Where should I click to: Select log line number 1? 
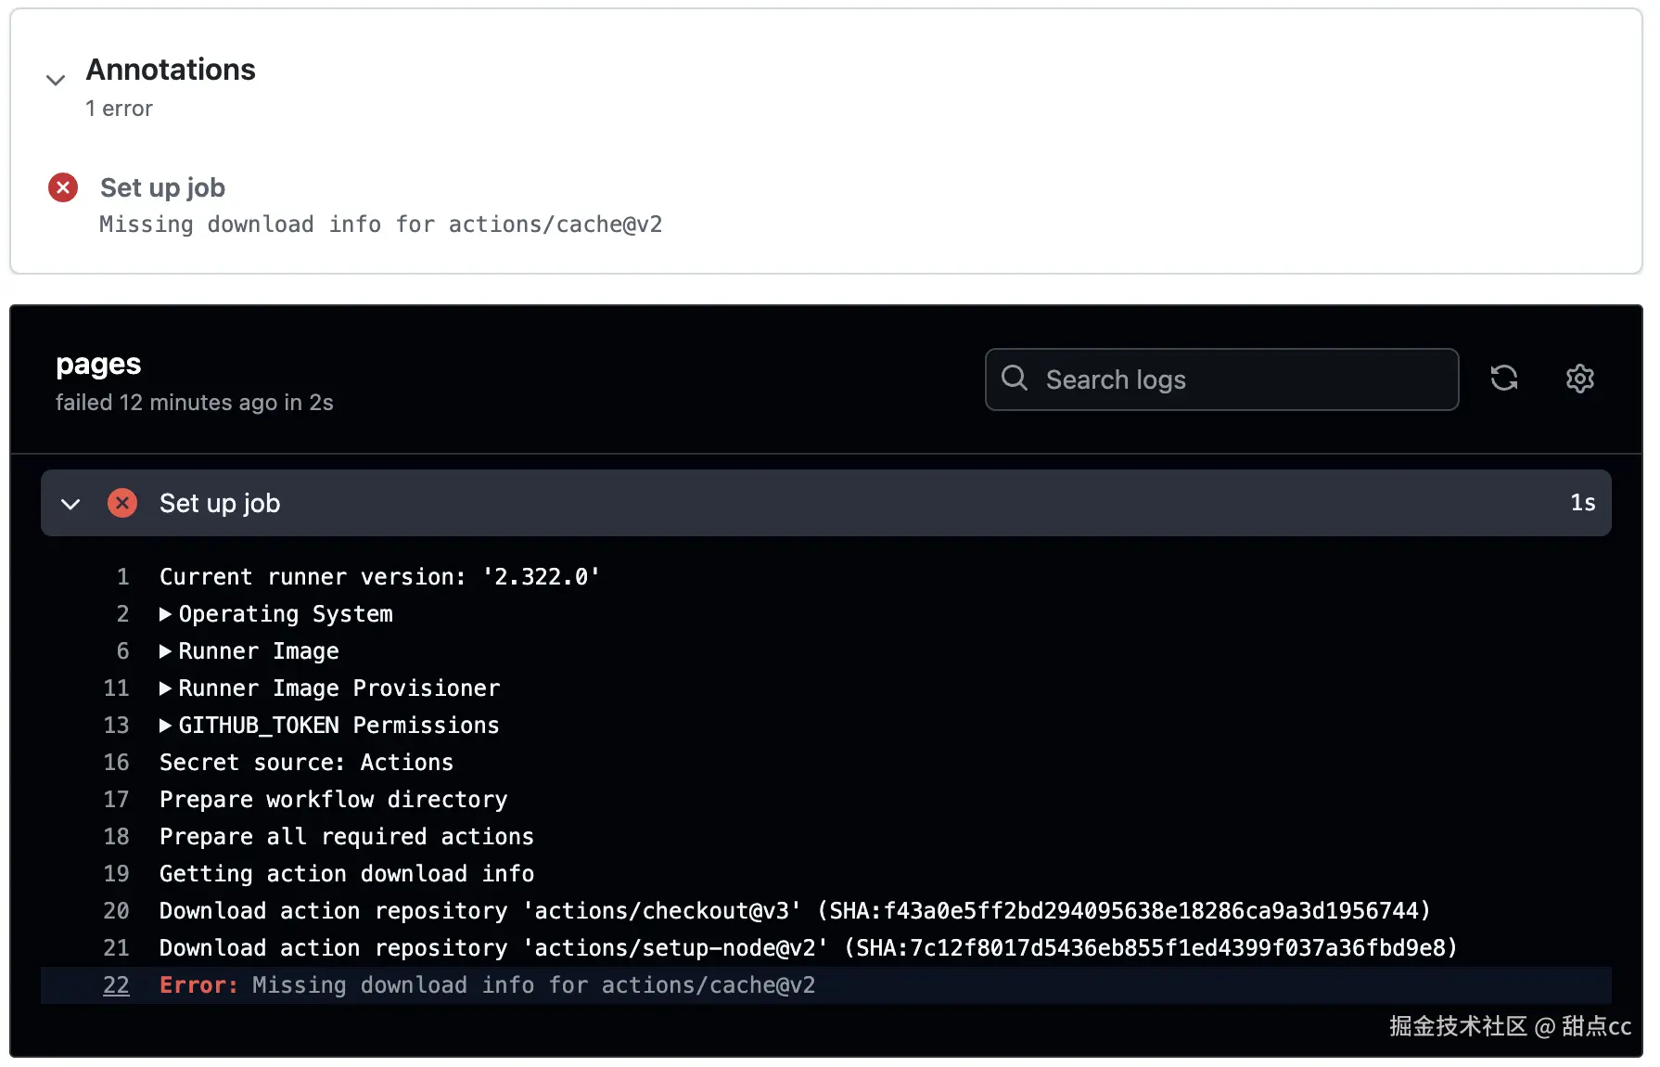(122, 577)
